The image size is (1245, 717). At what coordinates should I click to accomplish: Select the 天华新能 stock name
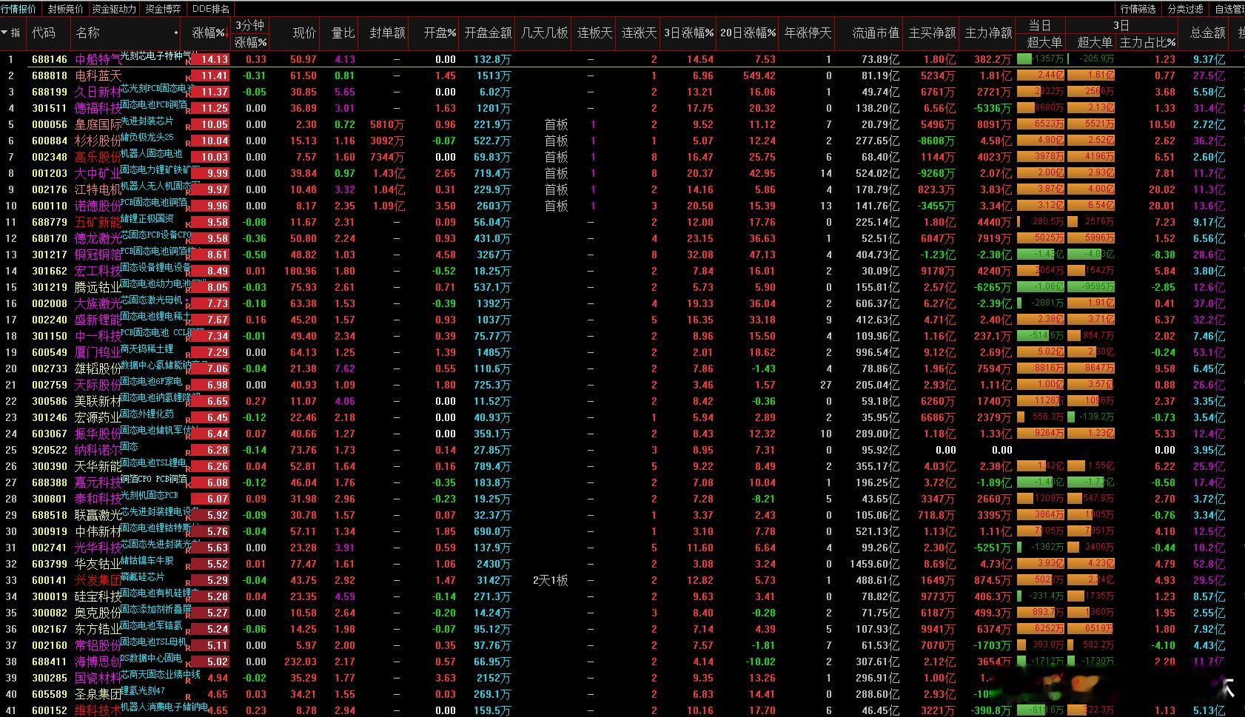pyautogui.click(x=98, y=466)
